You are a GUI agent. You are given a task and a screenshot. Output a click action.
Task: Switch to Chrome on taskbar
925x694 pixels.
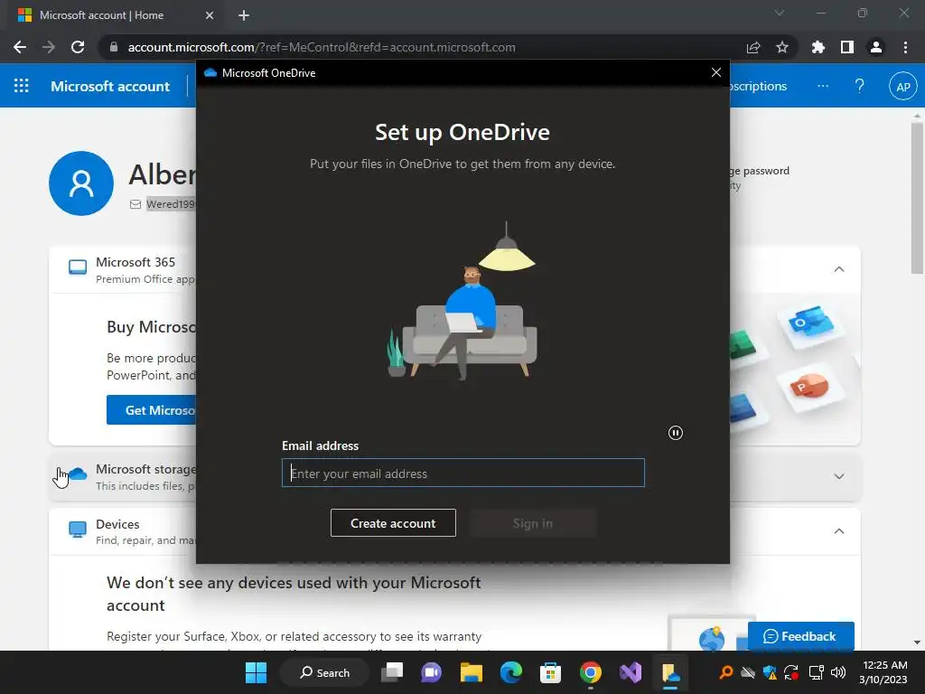coord(591,672)
